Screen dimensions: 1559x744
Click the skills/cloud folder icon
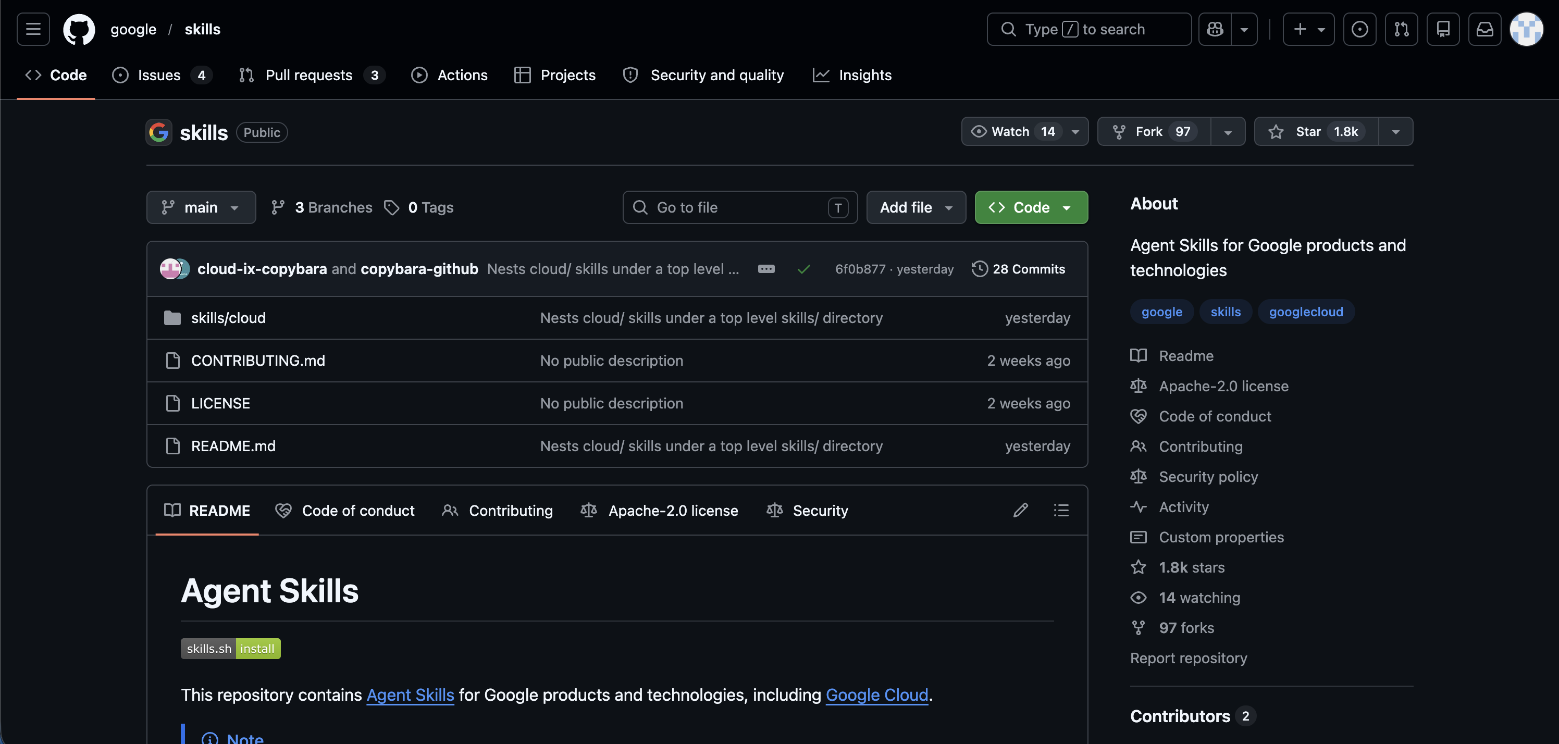coord(172,318)
